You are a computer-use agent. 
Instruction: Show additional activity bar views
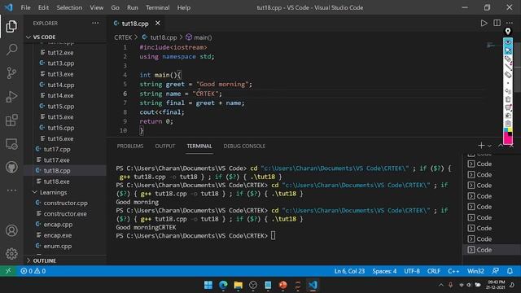(x=11, y=190)
